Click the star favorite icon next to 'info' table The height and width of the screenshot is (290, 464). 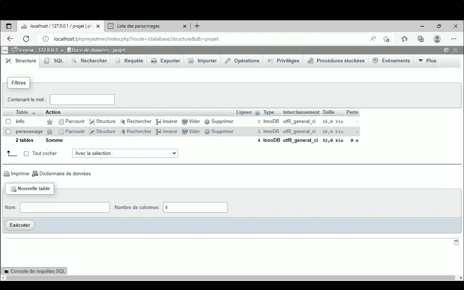pyautogui.click(x=50, y=122)
